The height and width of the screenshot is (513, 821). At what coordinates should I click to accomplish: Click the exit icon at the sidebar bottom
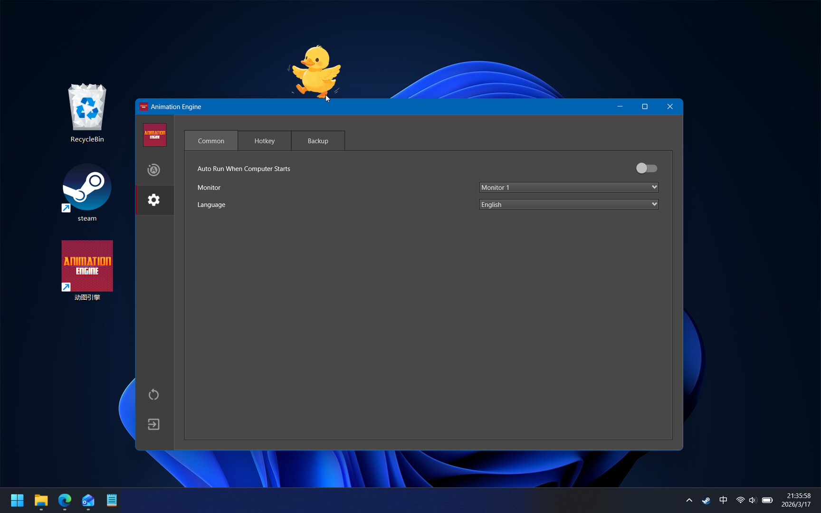pyautogui.click(x=153, y=424)
